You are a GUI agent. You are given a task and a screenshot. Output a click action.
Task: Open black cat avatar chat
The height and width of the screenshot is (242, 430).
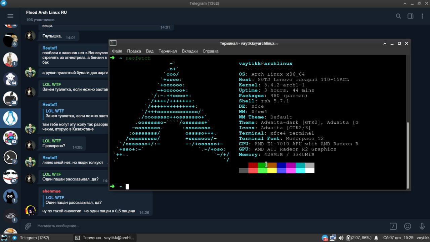tap(10, 196)
